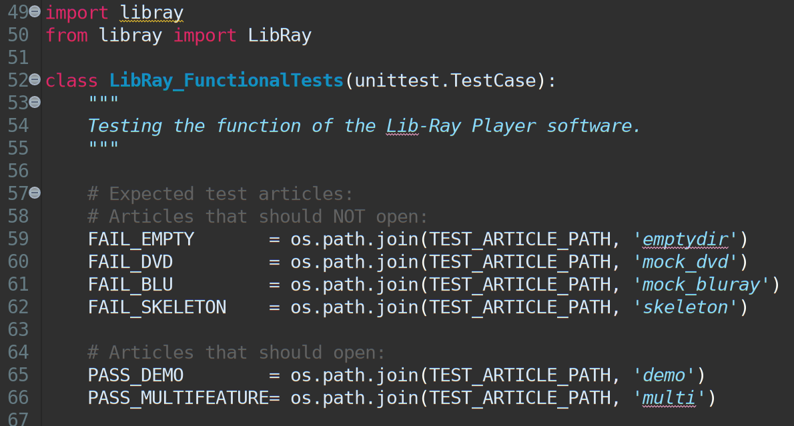The height and width of the screenshot is (426, 794).
Task: Collapse the LibRay_FunctionalTests class at line 52
Action: point(35,80)
